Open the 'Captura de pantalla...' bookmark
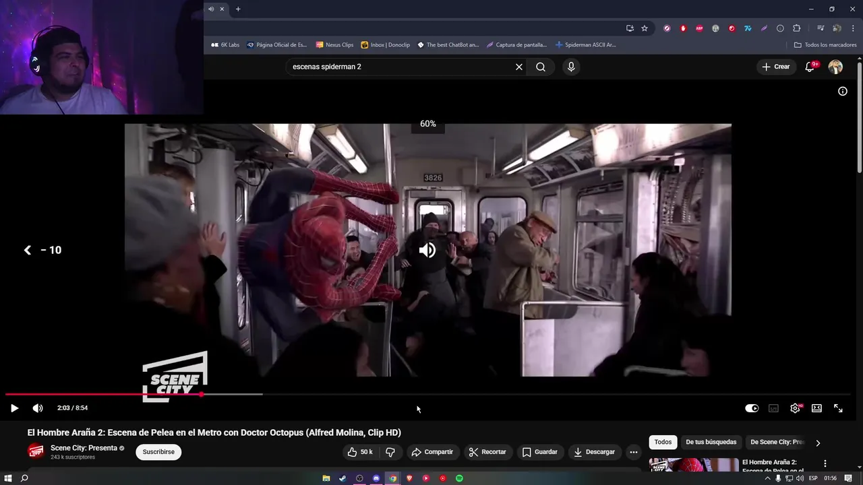The width and height of the screenshot is (863, 485). (516, 45)
